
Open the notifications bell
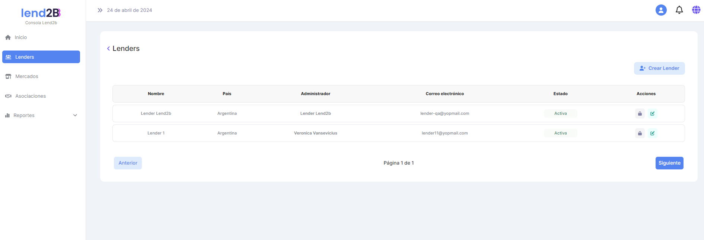click(x=679, y=10)
